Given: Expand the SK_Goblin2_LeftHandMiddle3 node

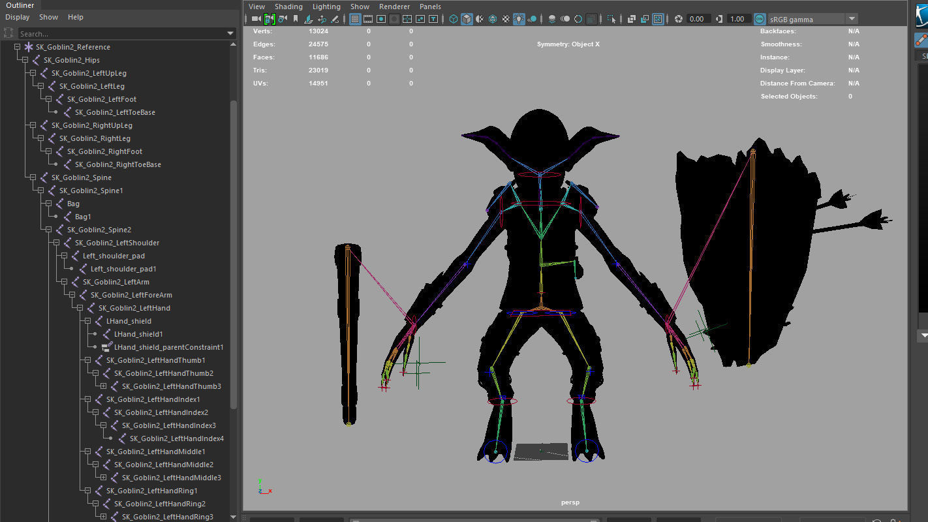Looking at the screenshot, I should coord(104,478).
